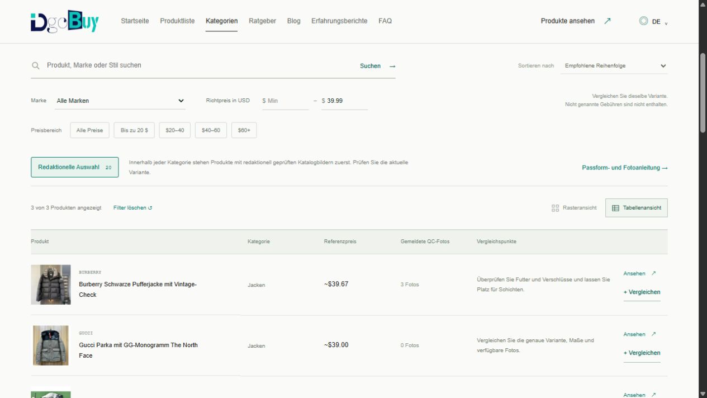Click the minimum price input
Screen dimensions: 707x398
click(x=285, y=101)
